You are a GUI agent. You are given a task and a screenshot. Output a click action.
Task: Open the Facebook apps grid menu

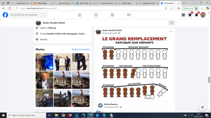[x=183, y=15]
